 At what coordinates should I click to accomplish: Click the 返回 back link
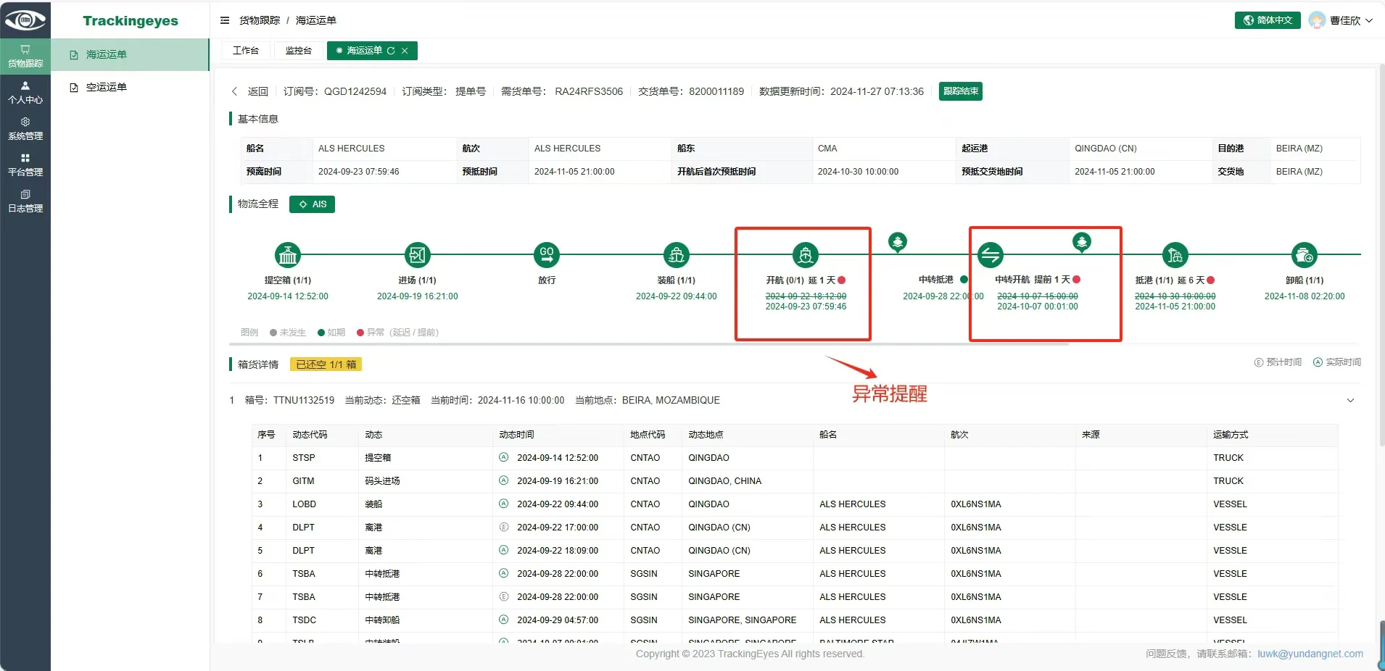click(x=257, y=91)
